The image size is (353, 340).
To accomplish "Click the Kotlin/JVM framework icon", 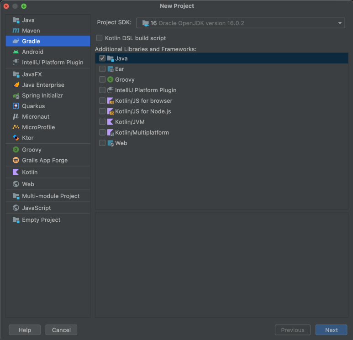I will (111, 122).
